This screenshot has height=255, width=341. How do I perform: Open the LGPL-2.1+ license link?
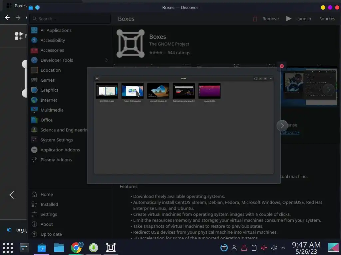click(290, 132)
